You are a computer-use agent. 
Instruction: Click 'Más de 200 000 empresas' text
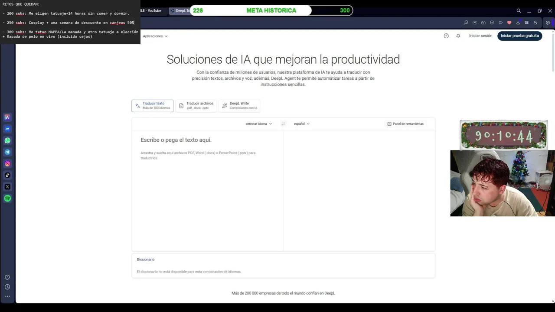[283, 293]
